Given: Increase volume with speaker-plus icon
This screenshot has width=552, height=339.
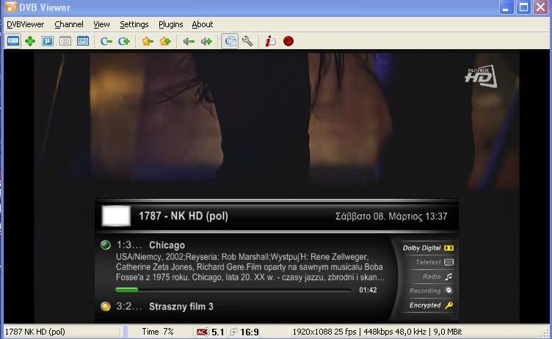Looking at the screenshot, I should click(206, 42).
